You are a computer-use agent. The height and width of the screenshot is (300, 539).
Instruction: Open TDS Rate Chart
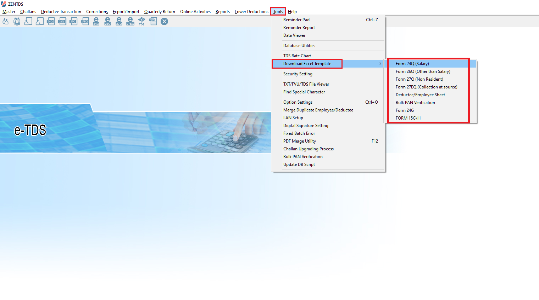[328, 56]
